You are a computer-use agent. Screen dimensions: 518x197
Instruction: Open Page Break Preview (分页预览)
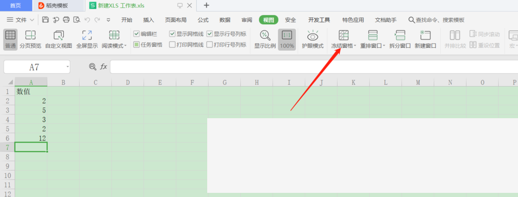point(31,39)
